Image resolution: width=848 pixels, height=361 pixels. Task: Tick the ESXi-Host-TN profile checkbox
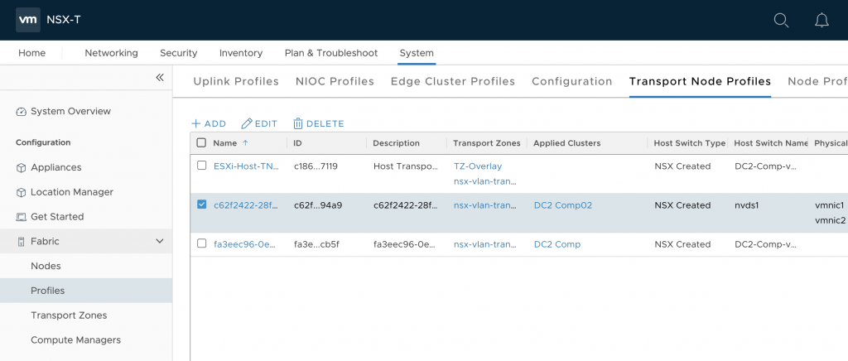(202, 166)
